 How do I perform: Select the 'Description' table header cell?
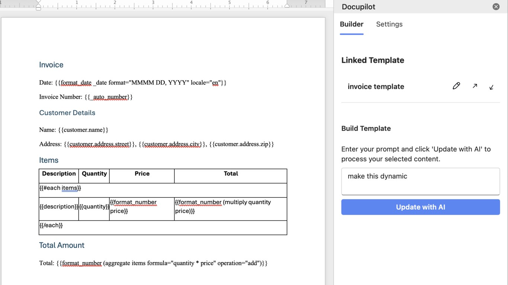59,176
